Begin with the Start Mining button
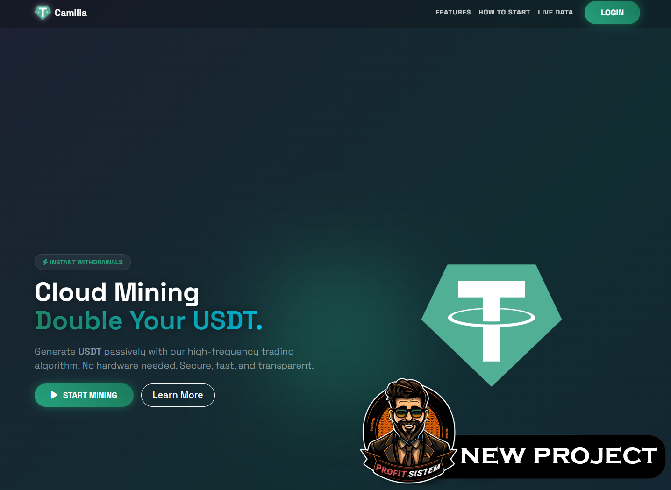 tap(84, 395)
